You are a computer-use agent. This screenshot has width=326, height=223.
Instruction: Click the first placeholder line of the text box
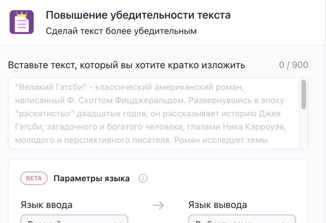click(129, 87)
